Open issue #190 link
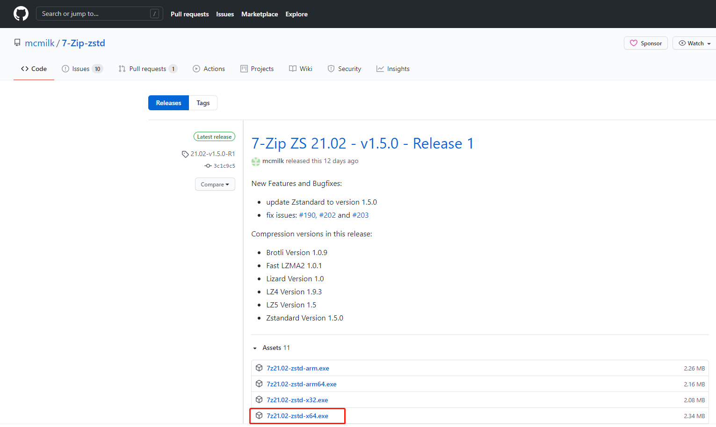This screenshot has height=427, width=716. [x=308, y=215]
